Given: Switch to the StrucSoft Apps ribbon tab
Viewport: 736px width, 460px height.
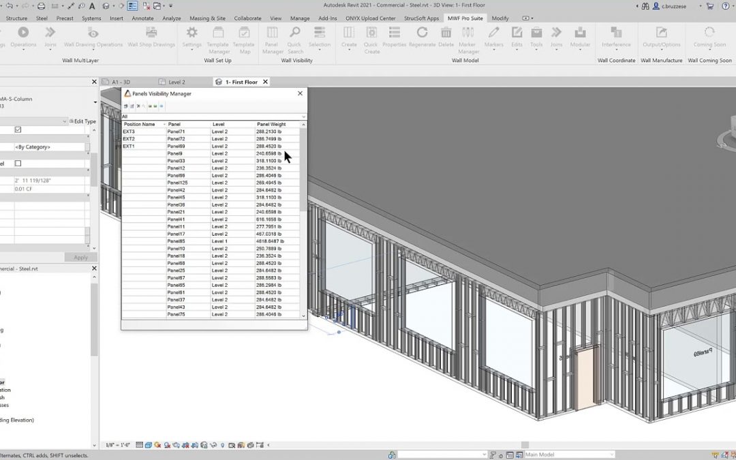Looking at the screenshot, I should pyautogui.click(x=422, y=18).
